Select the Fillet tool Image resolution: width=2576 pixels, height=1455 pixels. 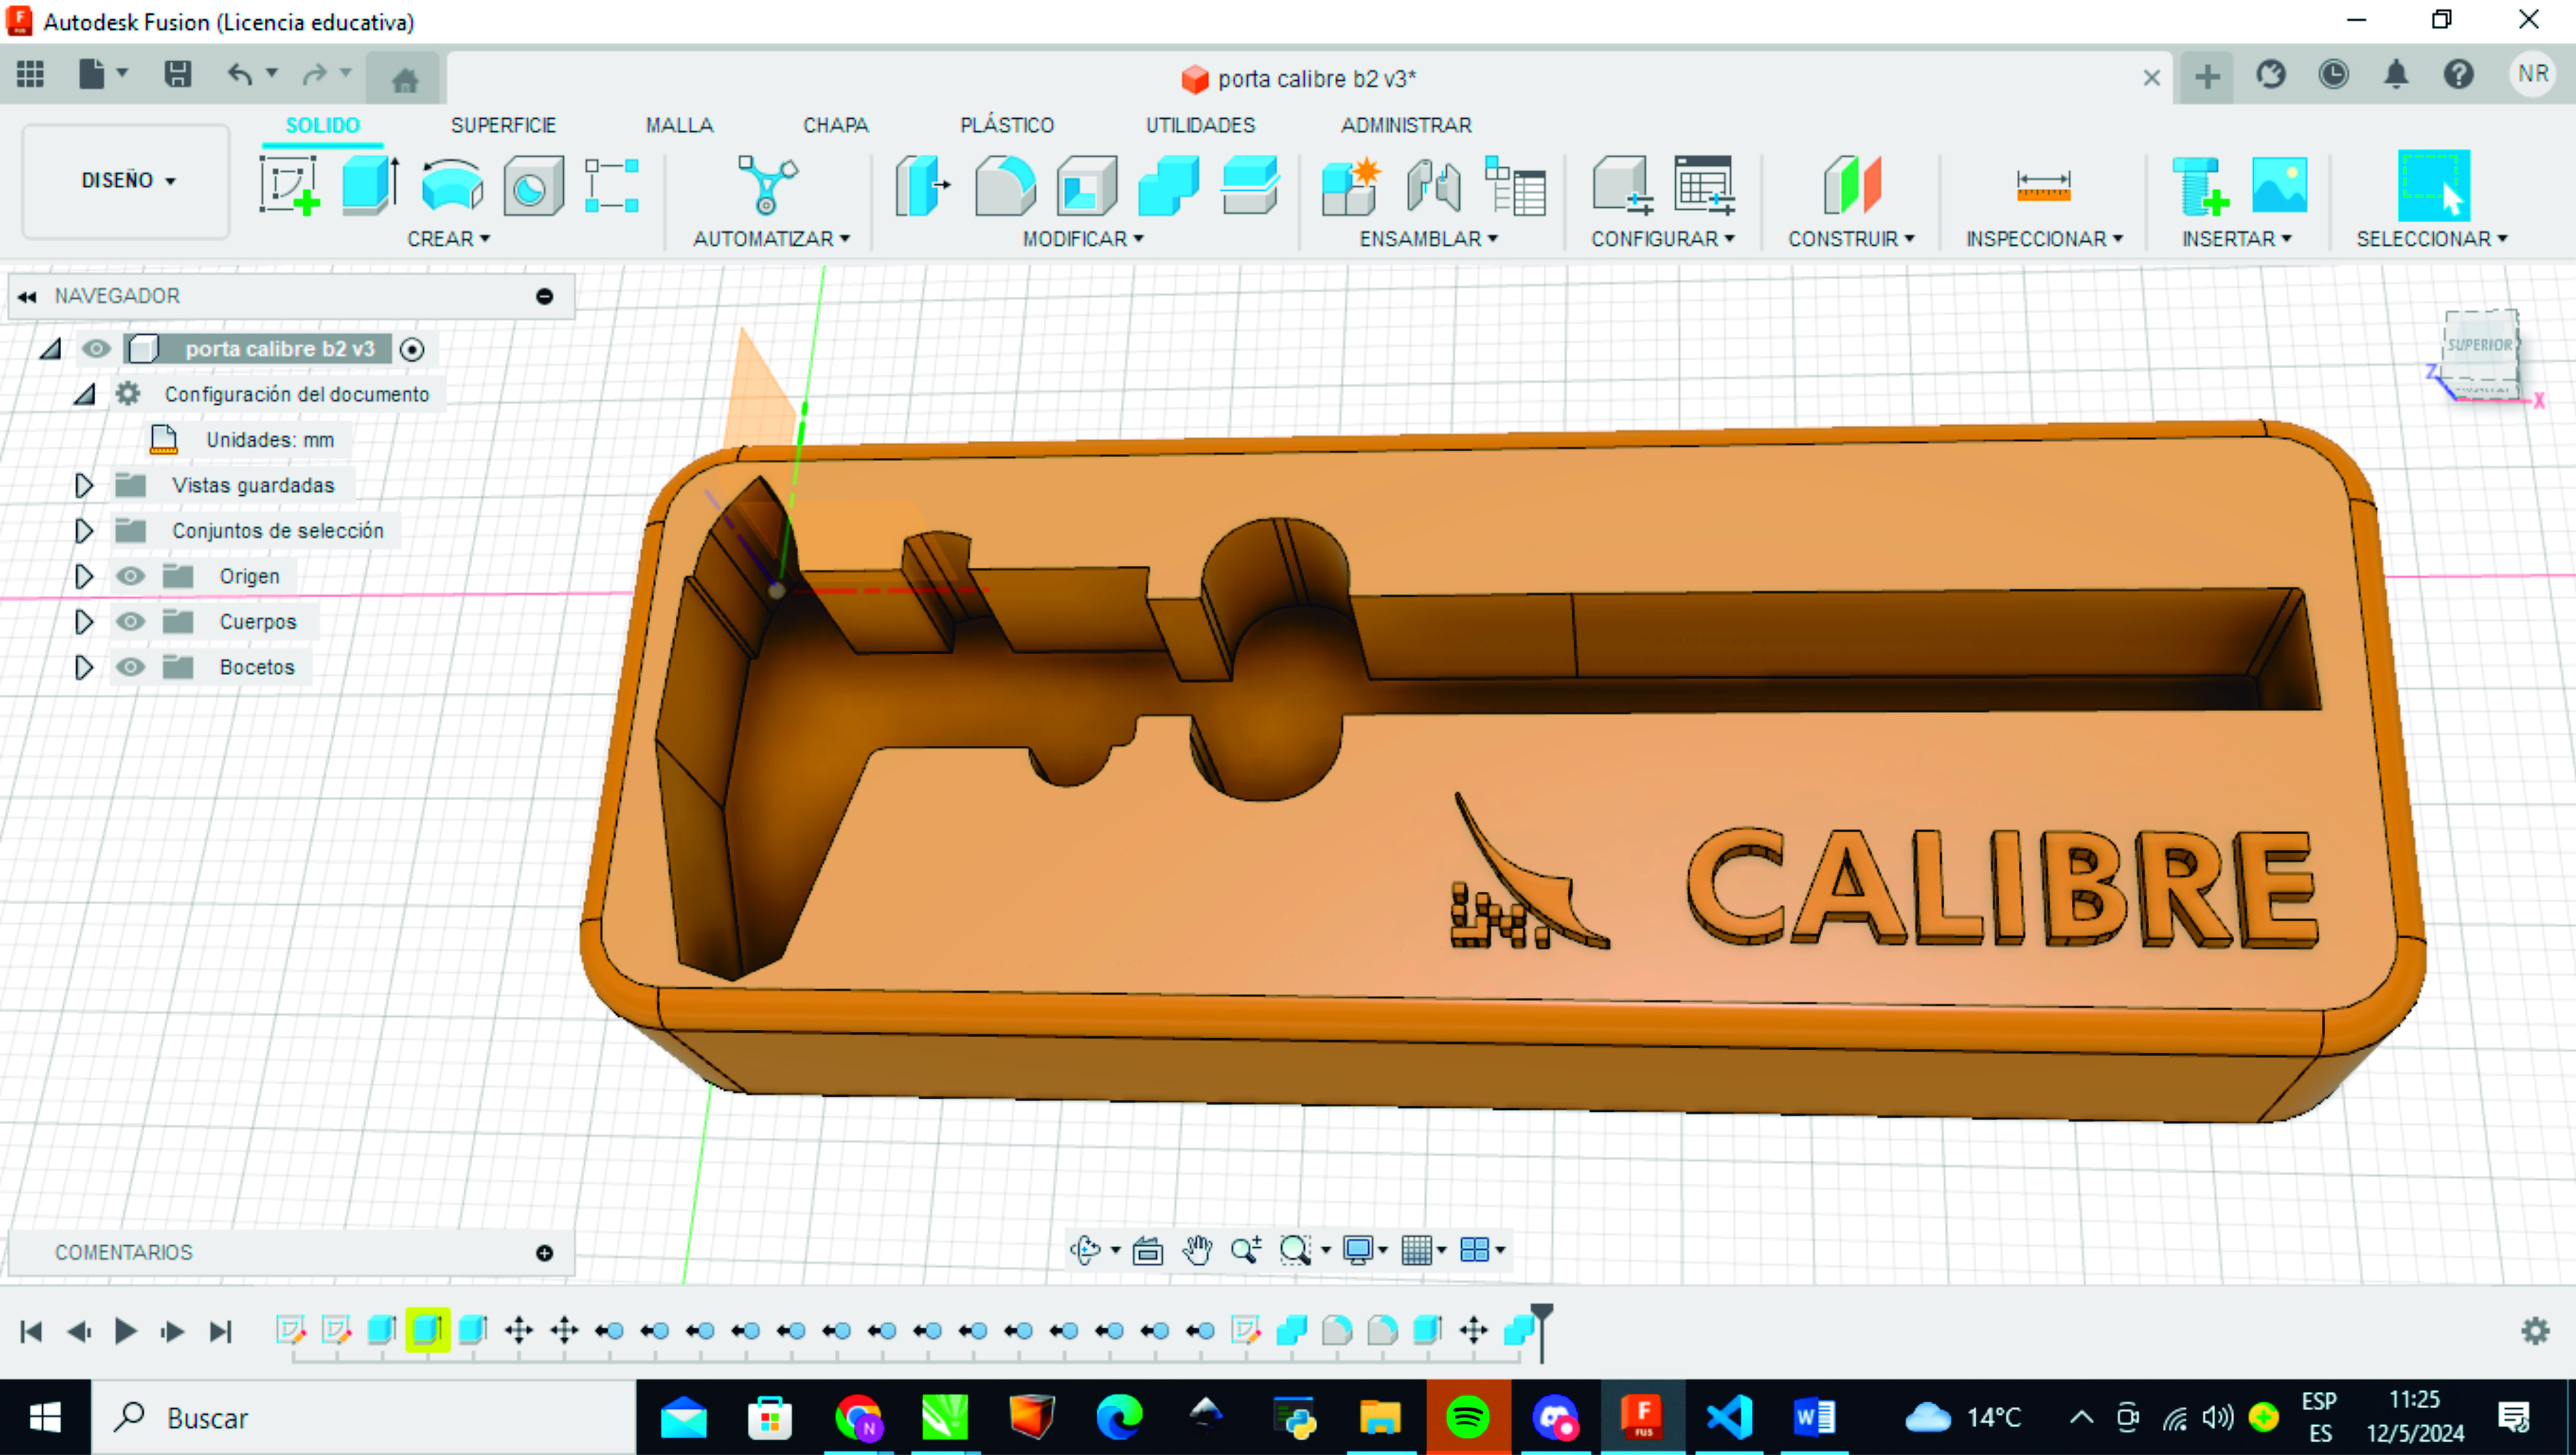tap(1005, 185)
